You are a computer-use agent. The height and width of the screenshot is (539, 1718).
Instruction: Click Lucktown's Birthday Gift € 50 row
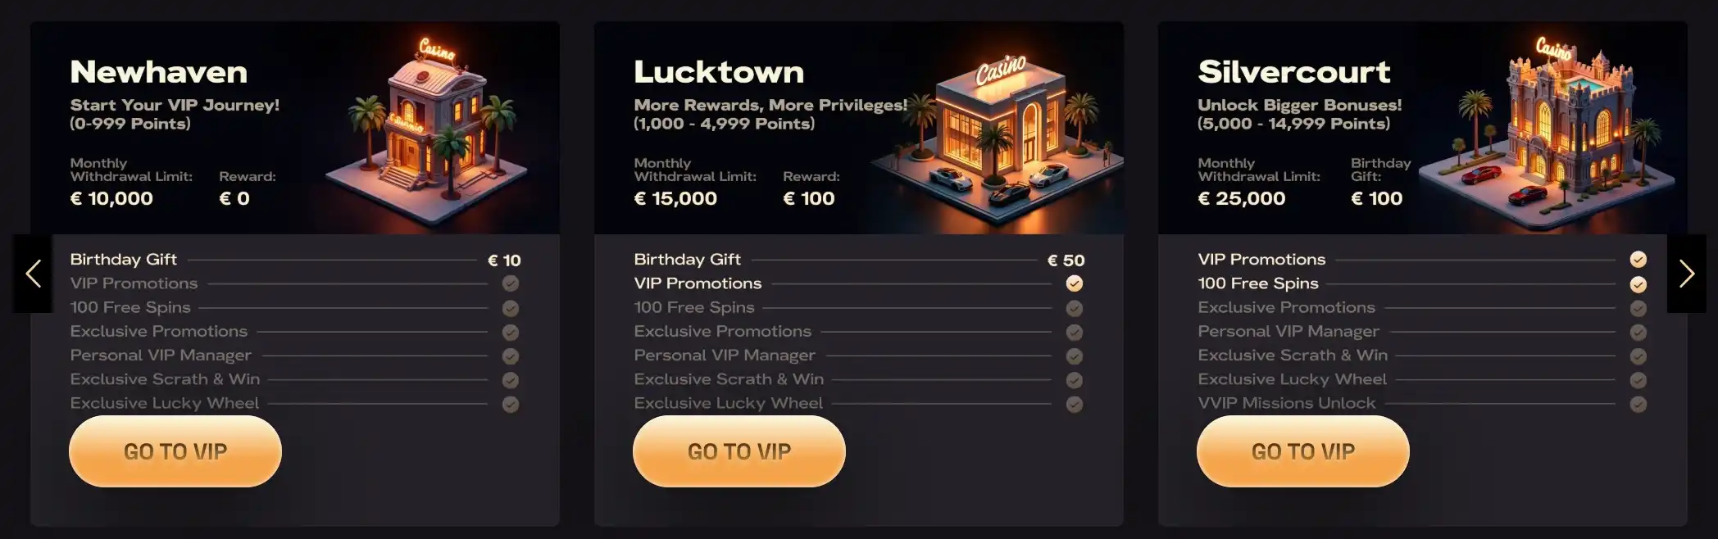859,260
